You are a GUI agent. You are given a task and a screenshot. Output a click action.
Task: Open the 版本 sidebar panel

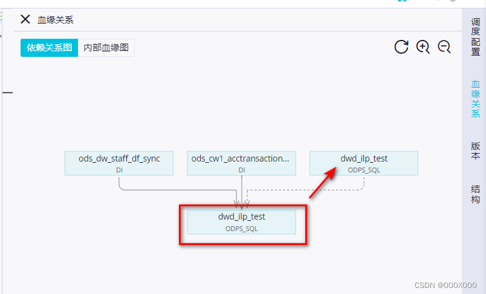pyautogui.click(x=476, y=151)
